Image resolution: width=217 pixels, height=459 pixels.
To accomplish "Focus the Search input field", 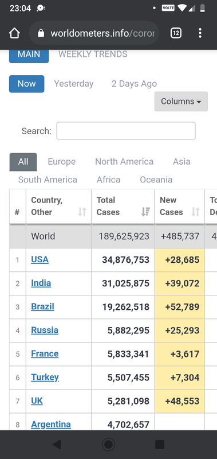I will pos(126,131).
